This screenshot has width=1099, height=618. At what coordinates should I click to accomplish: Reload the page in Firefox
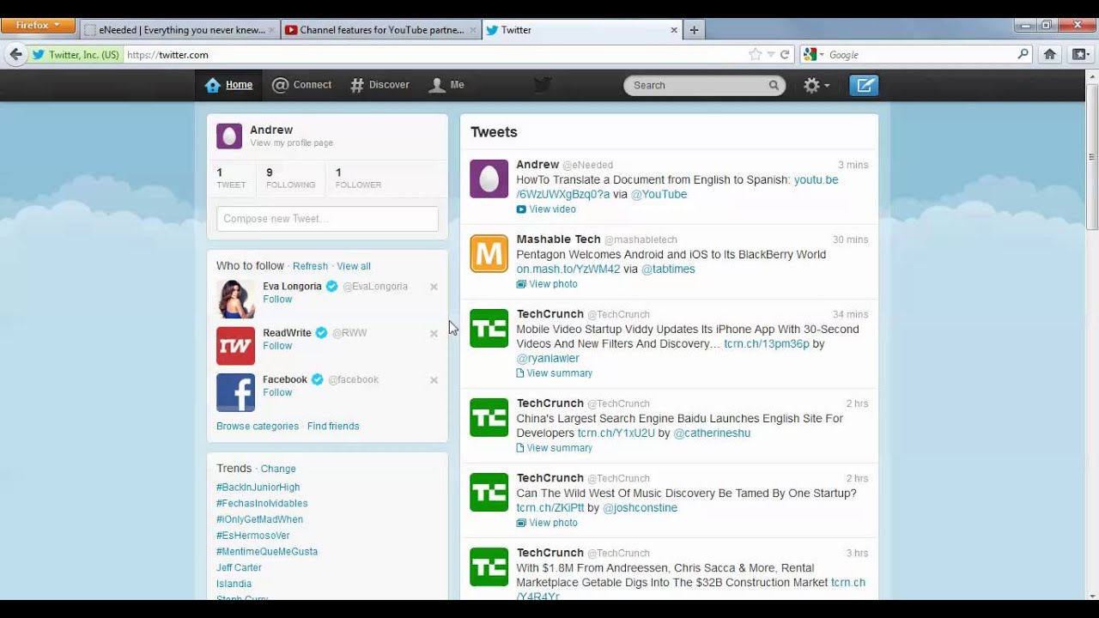click(x=785, y=54)
